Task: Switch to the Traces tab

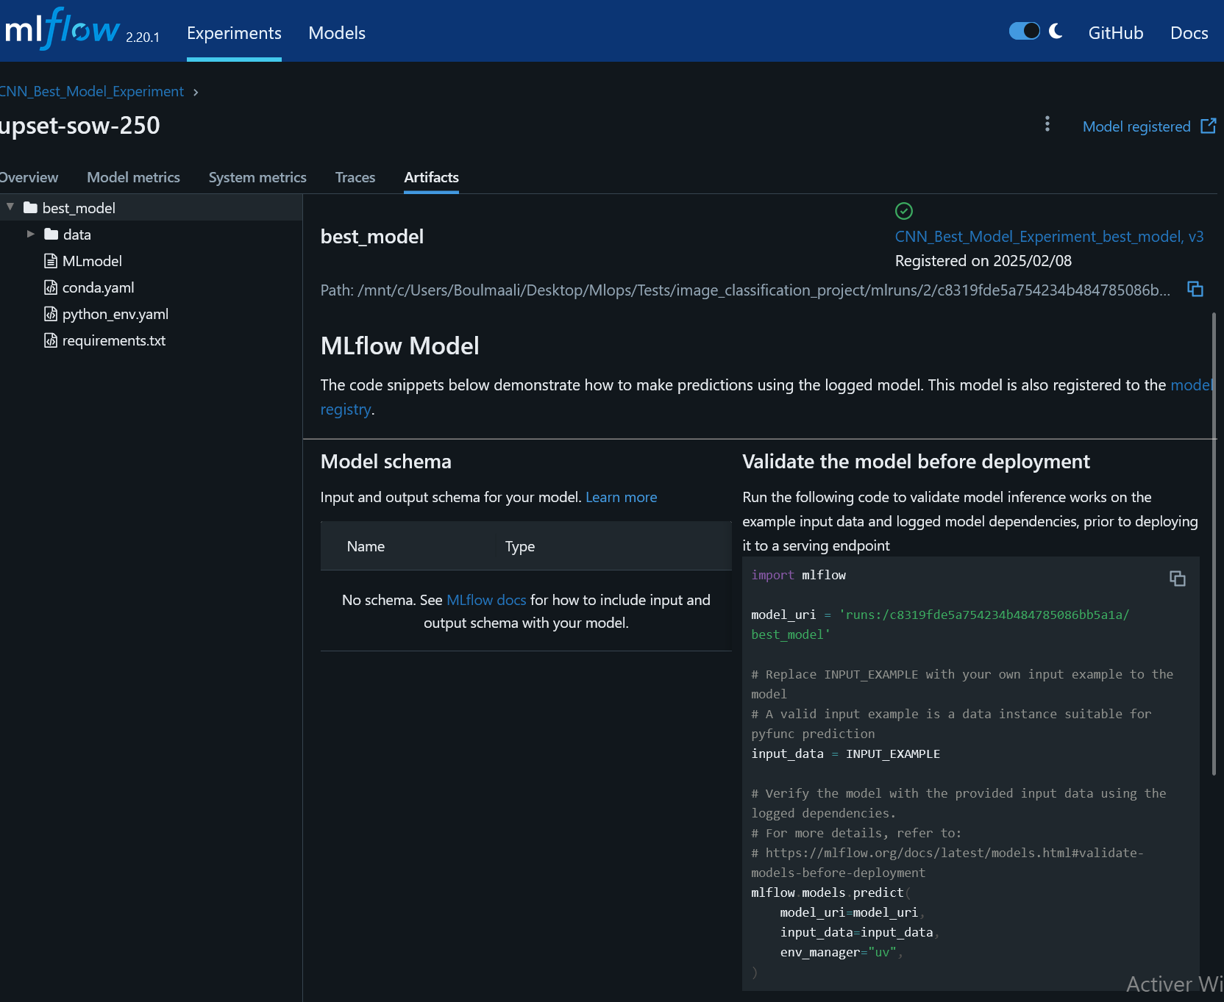Action: coord(355,177)
